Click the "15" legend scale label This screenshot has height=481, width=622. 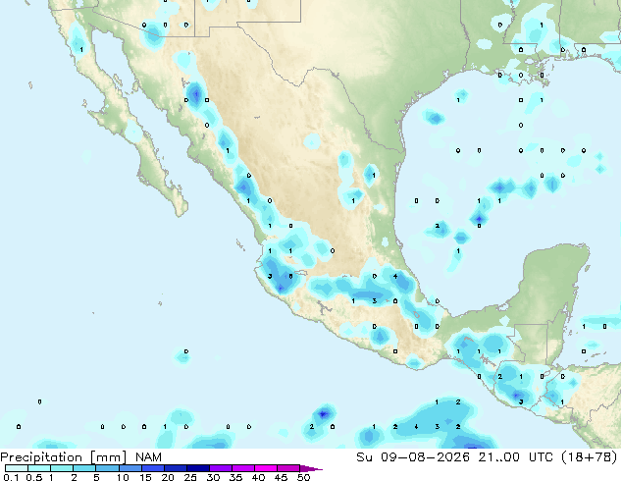(145, 477)
